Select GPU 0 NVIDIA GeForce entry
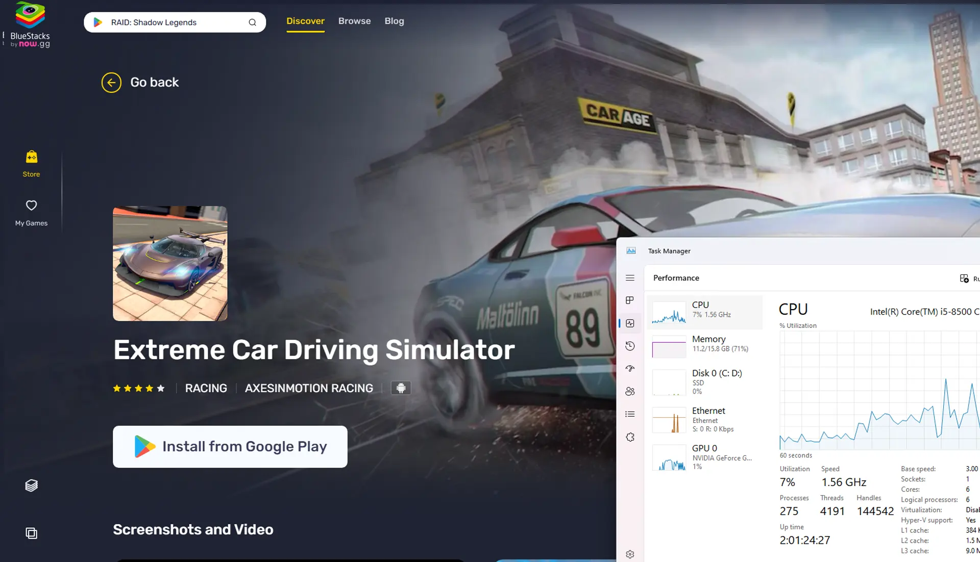Screen dimensions: 980x562 [705, 457]
